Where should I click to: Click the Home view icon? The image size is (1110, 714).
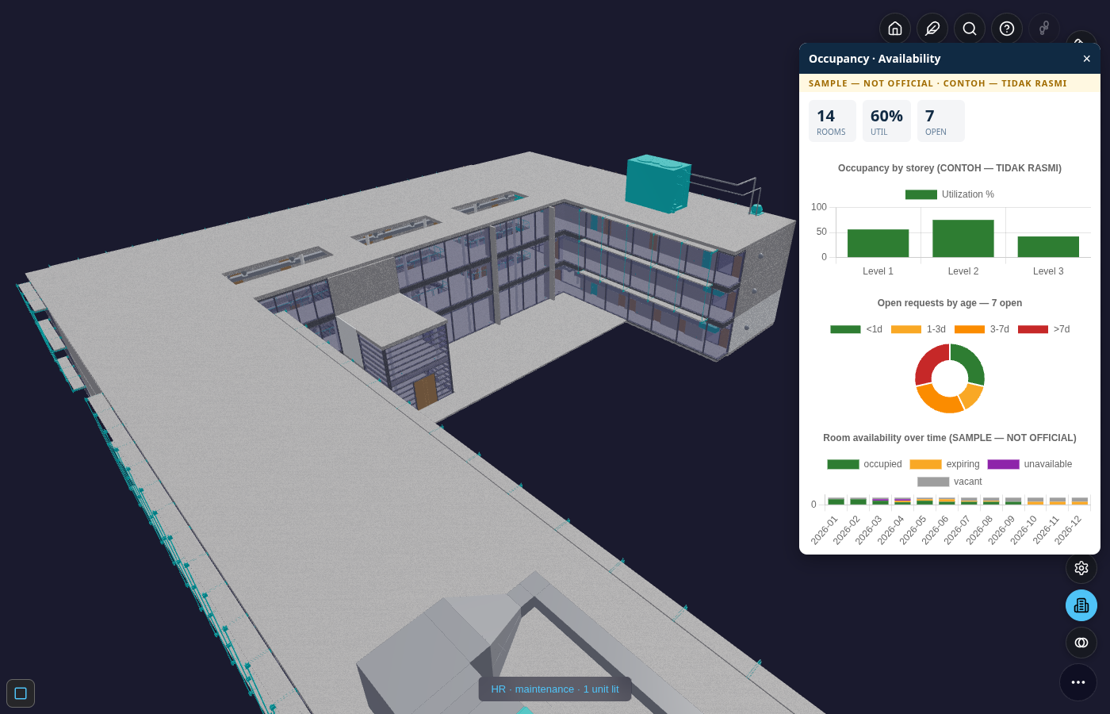pos(895,29)
